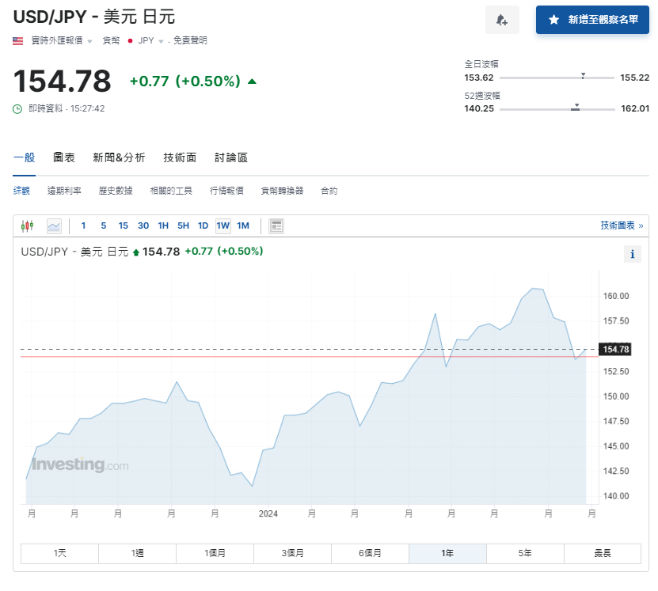Switch to line chart view icon

tap(53, 225)
